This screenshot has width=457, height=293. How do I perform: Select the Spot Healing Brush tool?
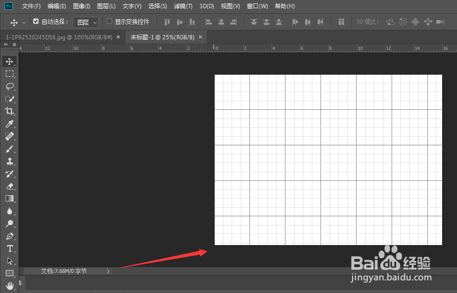click(9, 136)
